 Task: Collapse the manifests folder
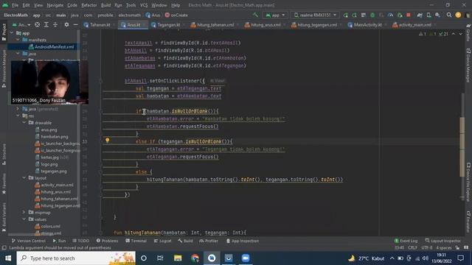tap(18, 40)
